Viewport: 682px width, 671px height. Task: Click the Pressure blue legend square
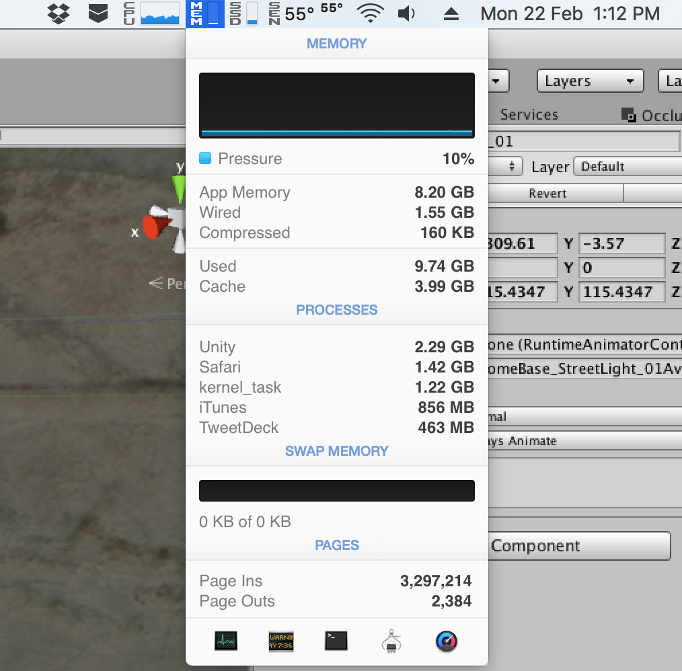click(205, 158)
